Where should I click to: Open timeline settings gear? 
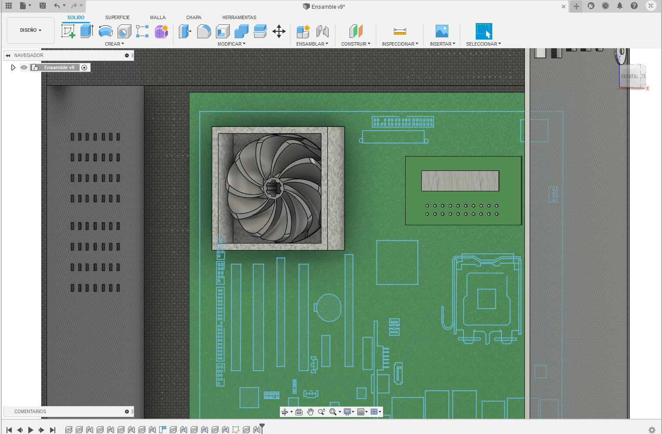click(x=652, y=430)
